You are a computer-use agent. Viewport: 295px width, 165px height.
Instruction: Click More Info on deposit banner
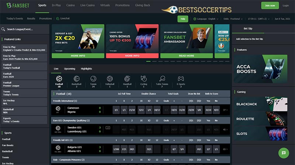tap(78, 56)
